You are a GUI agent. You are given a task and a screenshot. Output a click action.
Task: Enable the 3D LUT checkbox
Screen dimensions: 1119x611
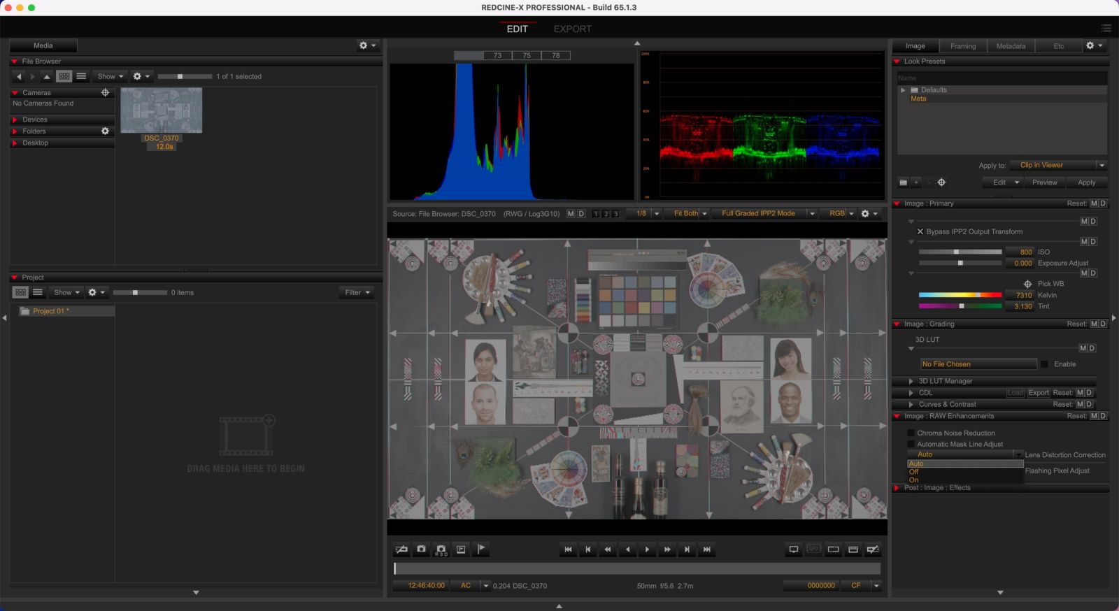coord(1044,364)
